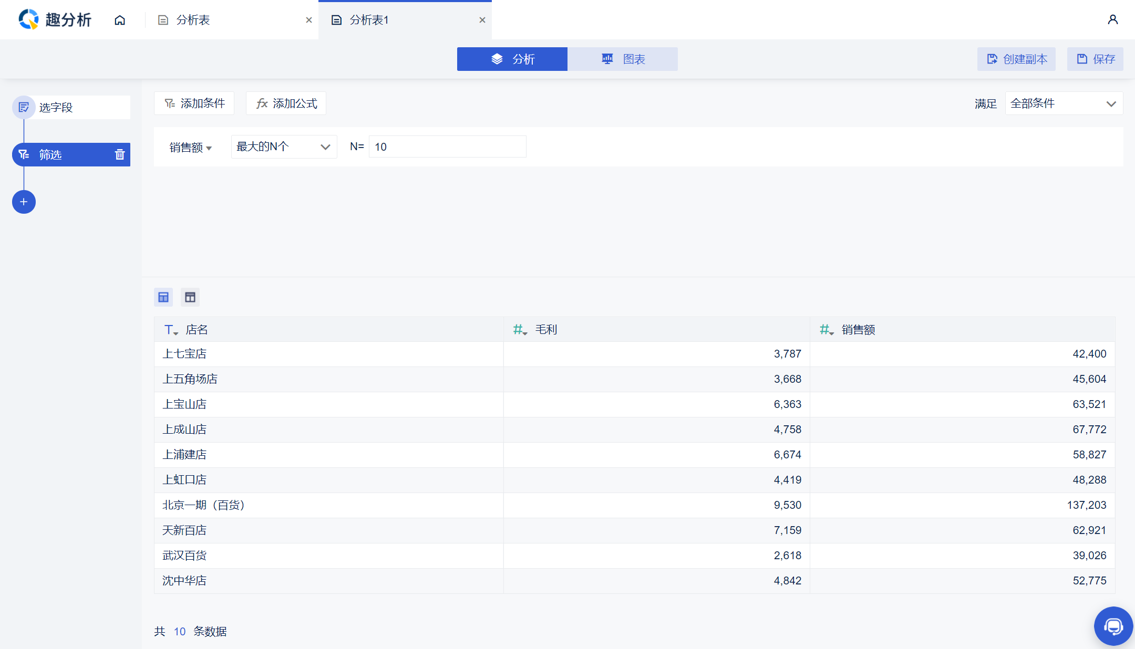Click the home icon in top bar
Viewport: 1135px width, 649px height.
coord(120,20)
